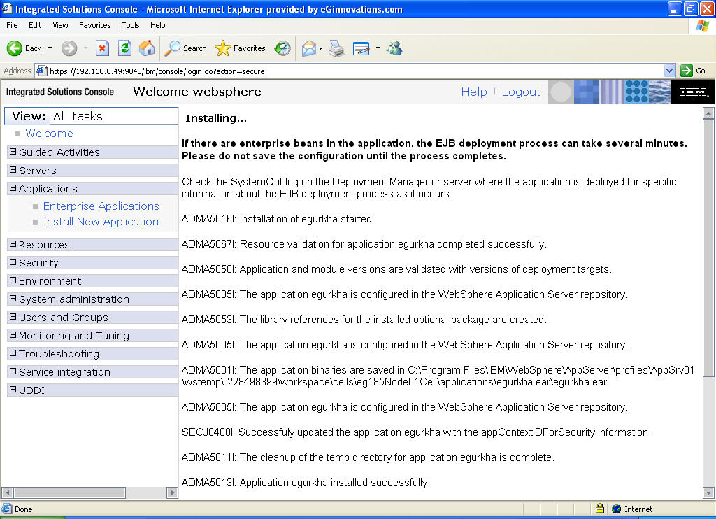Click navigation horizontal scrollbar thumb
This screenshot has height=519, width=716.
pos(69,492)
